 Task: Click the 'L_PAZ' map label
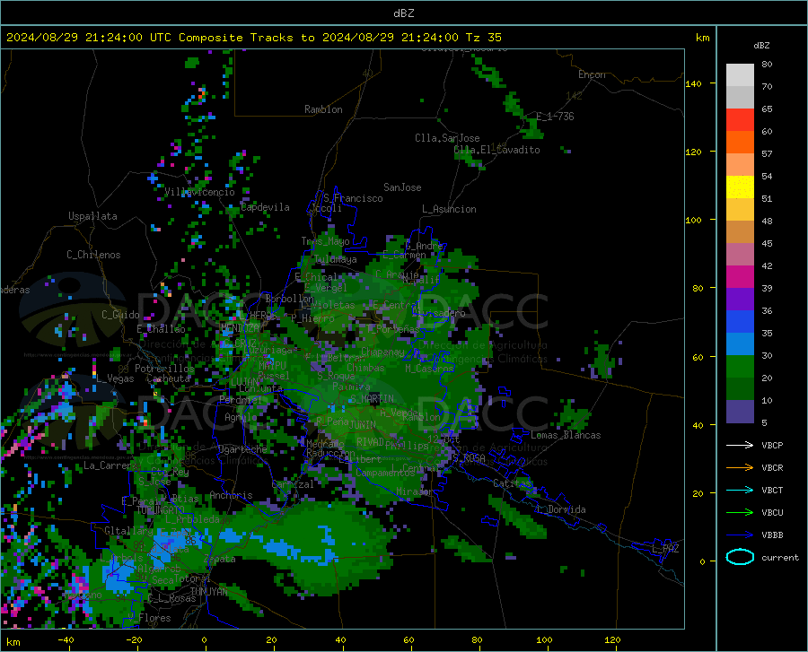[x=665, y=549]
